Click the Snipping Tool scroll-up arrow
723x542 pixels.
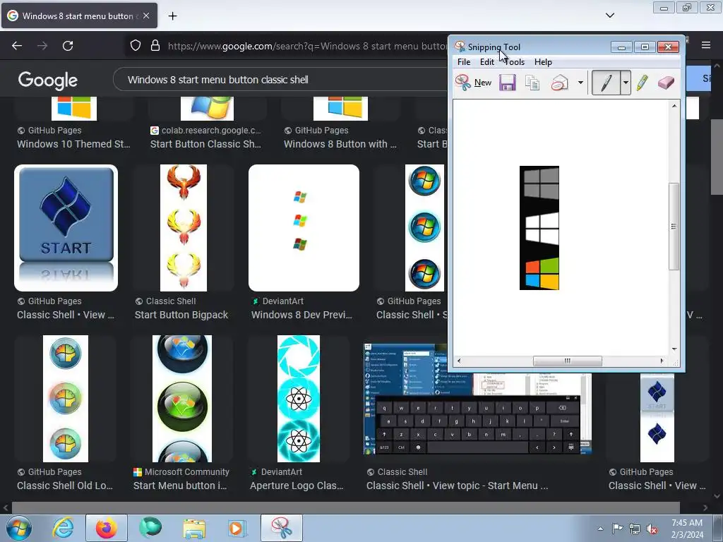tap(674, 106)
